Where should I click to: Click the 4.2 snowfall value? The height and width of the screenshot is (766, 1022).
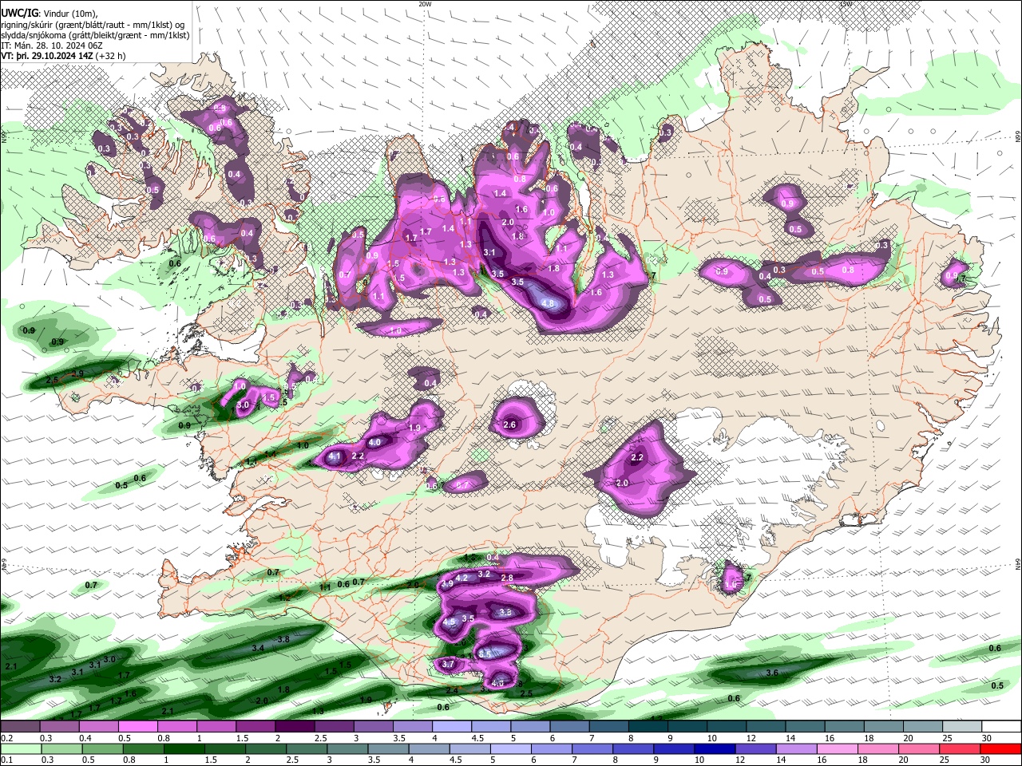(461, 578)
